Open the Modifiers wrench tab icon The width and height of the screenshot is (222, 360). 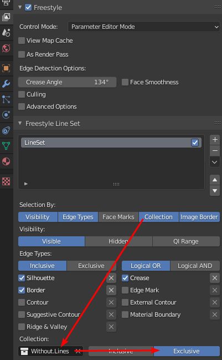click(x=6, y=84)
